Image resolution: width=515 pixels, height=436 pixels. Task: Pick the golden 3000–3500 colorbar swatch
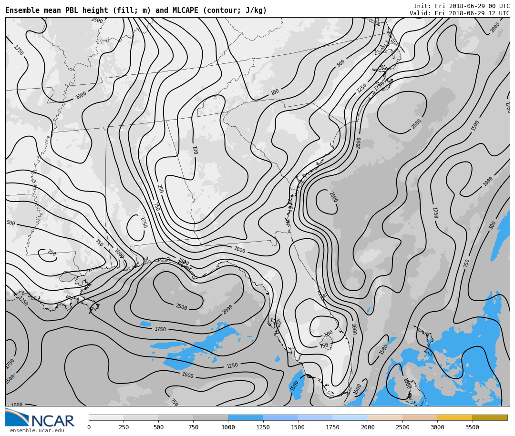coord(454,417)
